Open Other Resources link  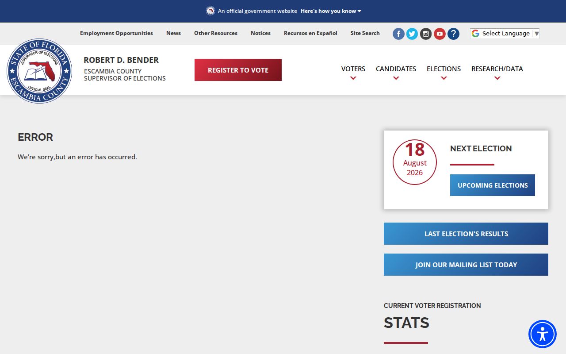(x=216, y=33)
